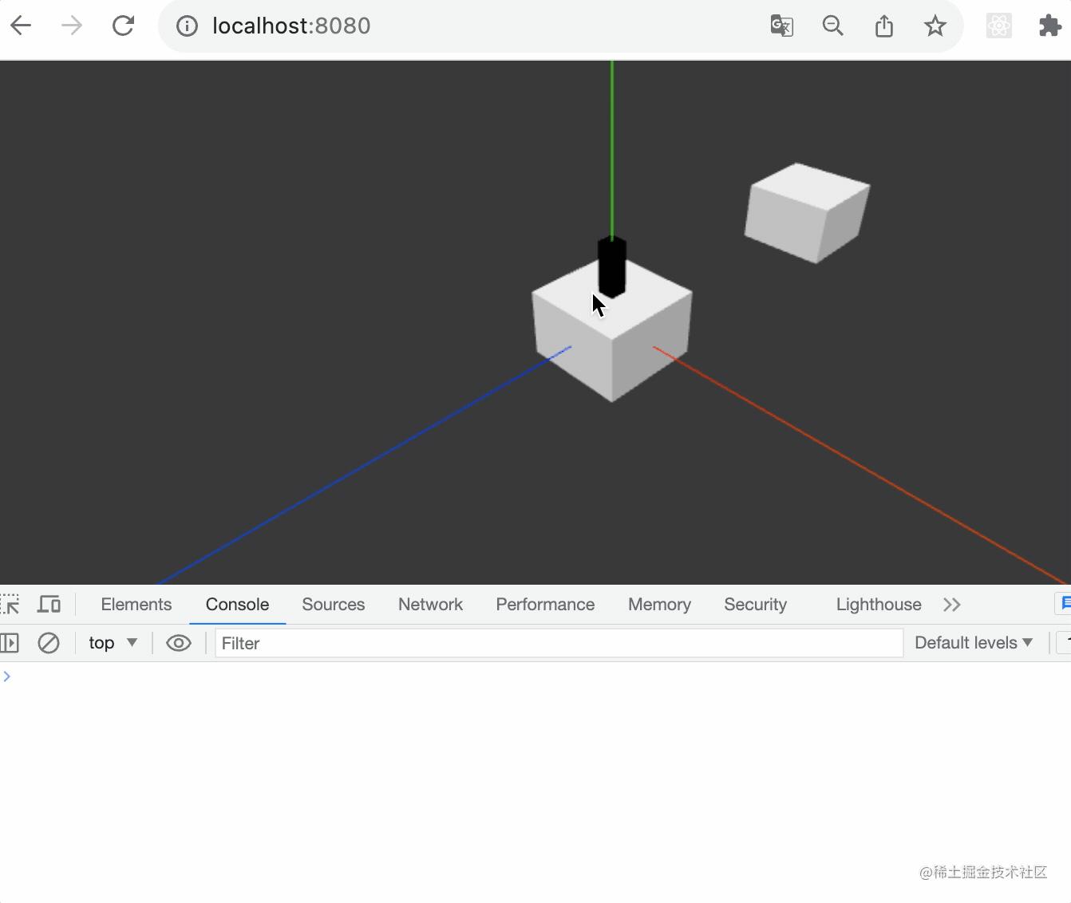Reload the localhost:8080 page
The width and height of the screenshot is (1071, 903).
(x=123, y=25)
